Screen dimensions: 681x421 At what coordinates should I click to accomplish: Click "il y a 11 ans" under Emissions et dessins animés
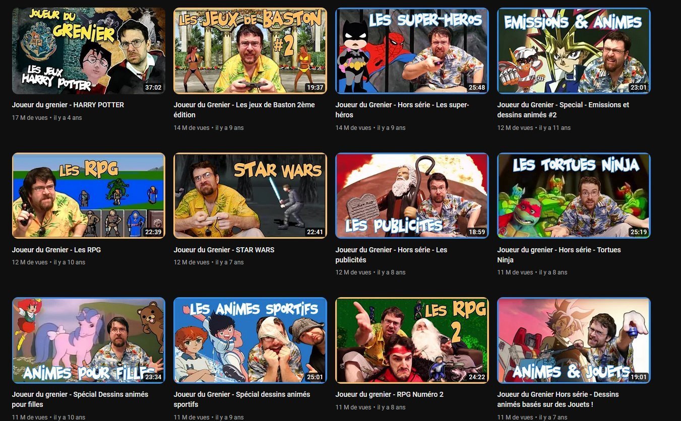click(555, 128)
